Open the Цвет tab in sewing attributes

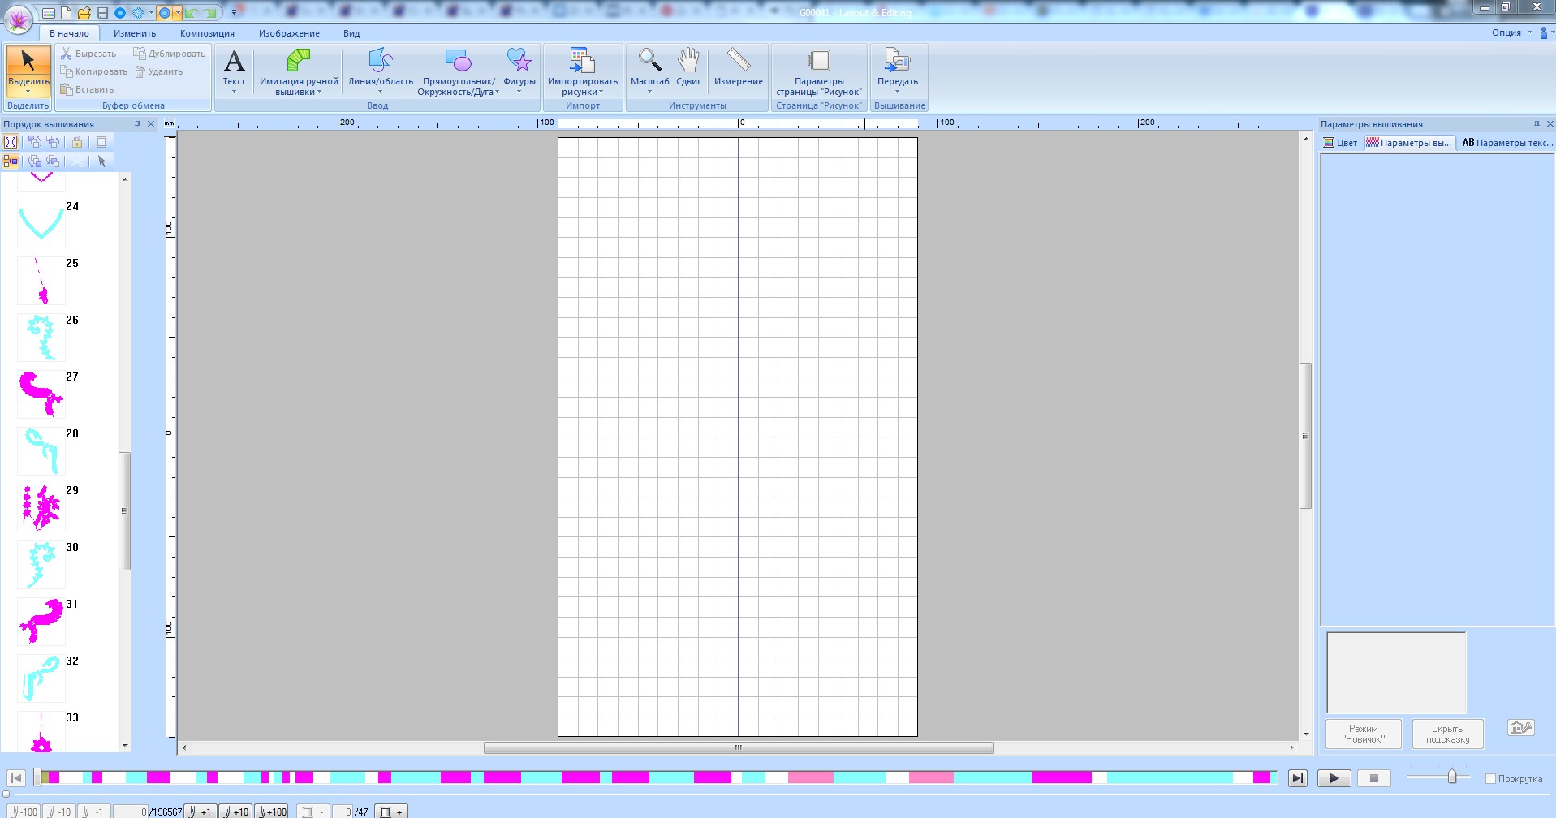(x=1340, y=143)
